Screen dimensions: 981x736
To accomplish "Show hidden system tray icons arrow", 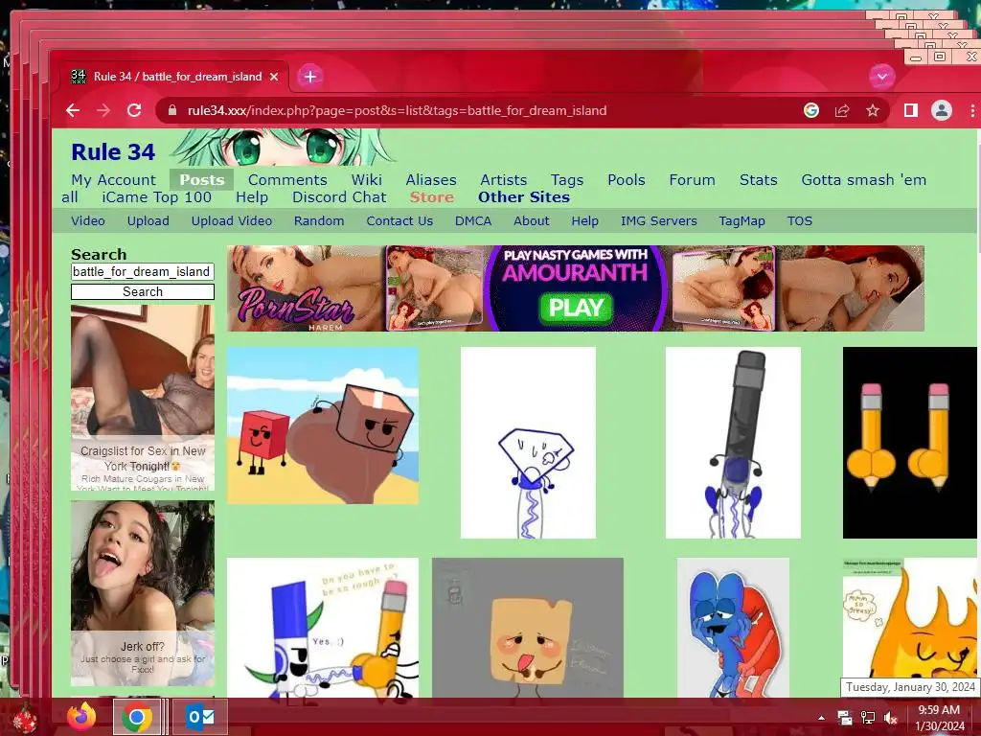I will coord(821,718).
